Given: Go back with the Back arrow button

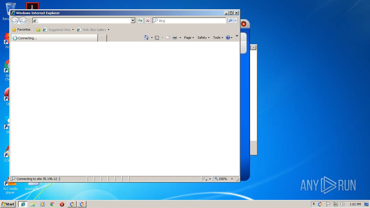Looking at the screenshot, I should [15, 21].
